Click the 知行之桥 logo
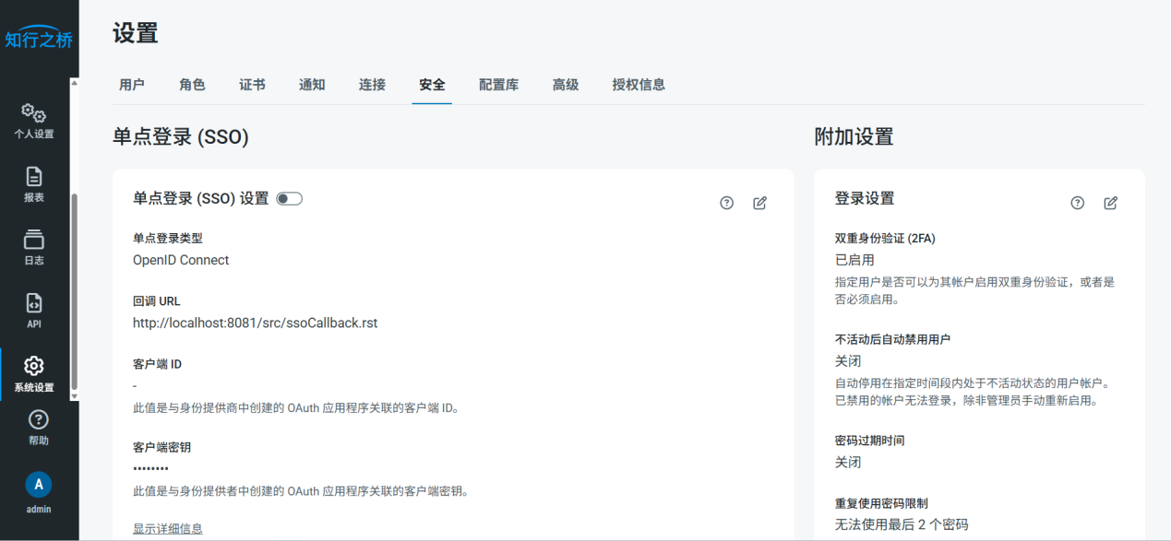This screenshot has height=541, width=1171. tap(39, 39)
